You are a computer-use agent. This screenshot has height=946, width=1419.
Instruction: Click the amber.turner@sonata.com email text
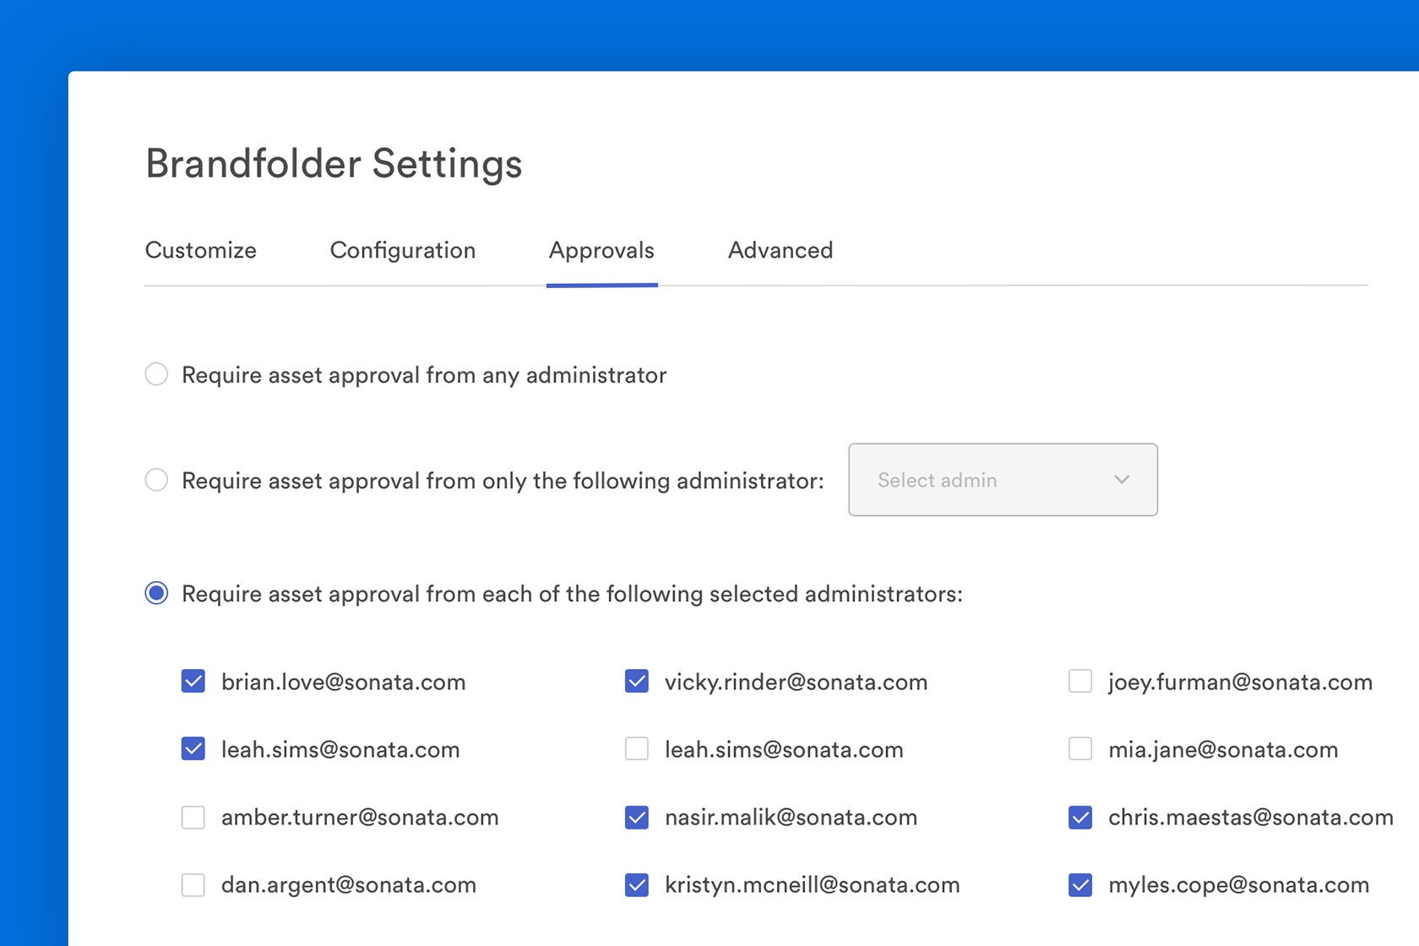[360, 818]
